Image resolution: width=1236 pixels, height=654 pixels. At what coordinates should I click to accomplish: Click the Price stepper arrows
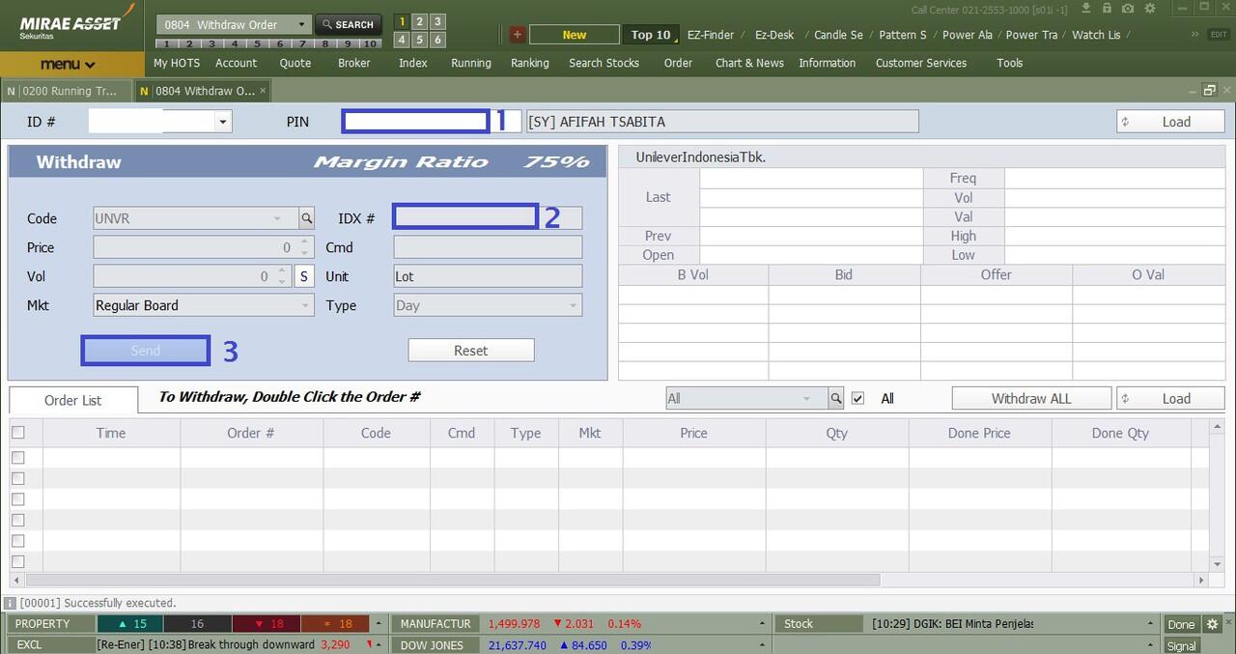coord(306,247)
